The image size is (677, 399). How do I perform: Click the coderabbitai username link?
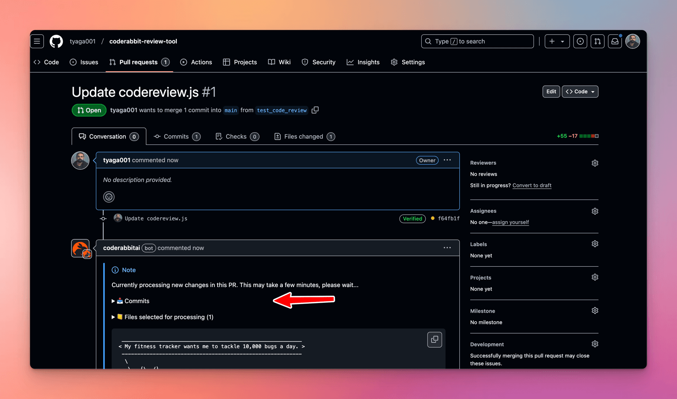pyautogui.click(x=121, y=248)
